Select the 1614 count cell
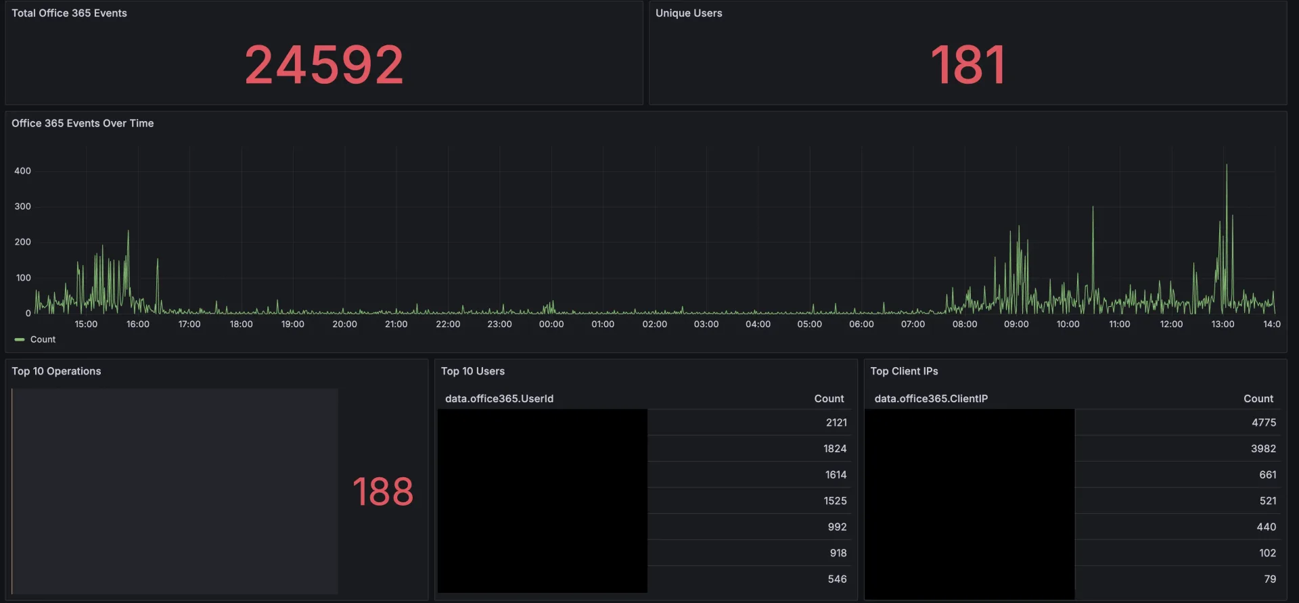Image resolution: width=1299 pixels, height=603 pixels. click(x=836, y=475)
